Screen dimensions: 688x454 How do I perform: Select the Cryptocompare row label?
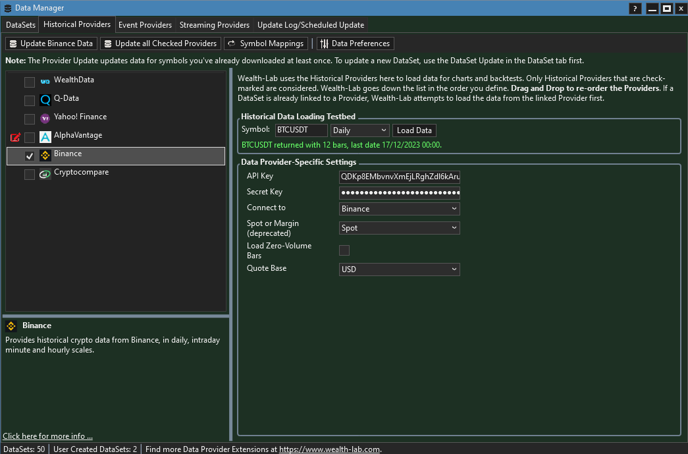coord(81,172)
